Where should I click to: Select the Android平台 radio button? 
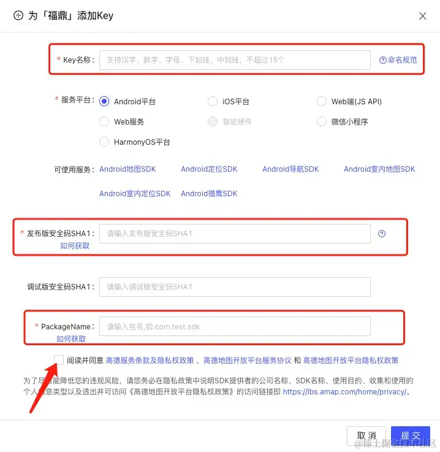(104, 101)
